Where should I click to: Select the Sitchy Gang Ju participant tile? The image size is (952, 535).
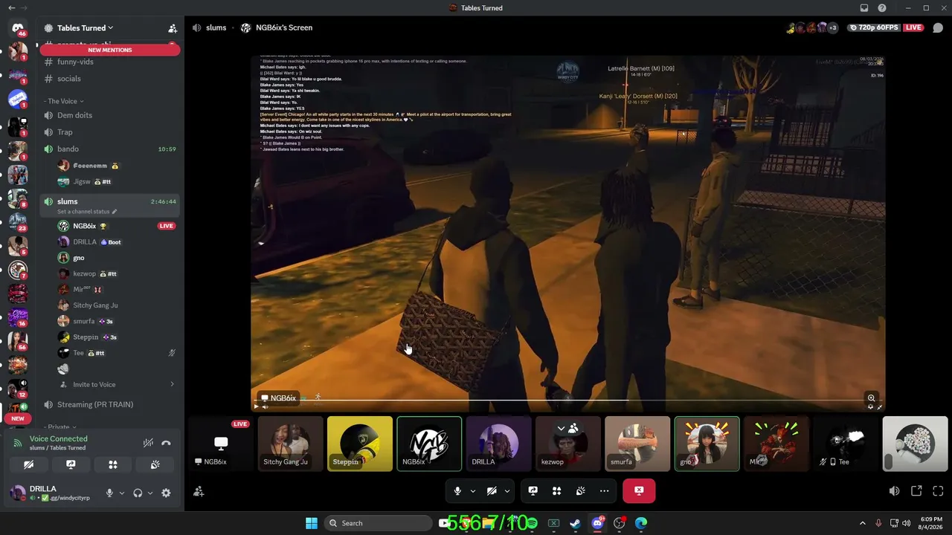pos(291,444)
